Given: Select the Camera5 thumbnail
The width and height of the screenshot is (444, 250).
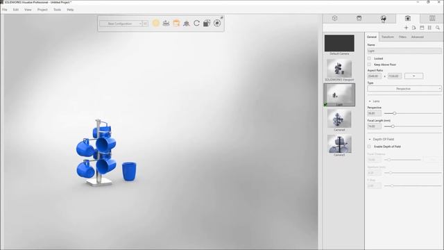Looking at the screenshot, I should 339,144.
